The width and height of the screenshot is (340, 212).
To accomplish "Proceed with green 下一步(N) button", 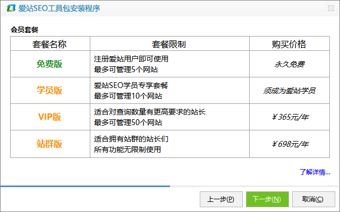I will pos(267,199).
